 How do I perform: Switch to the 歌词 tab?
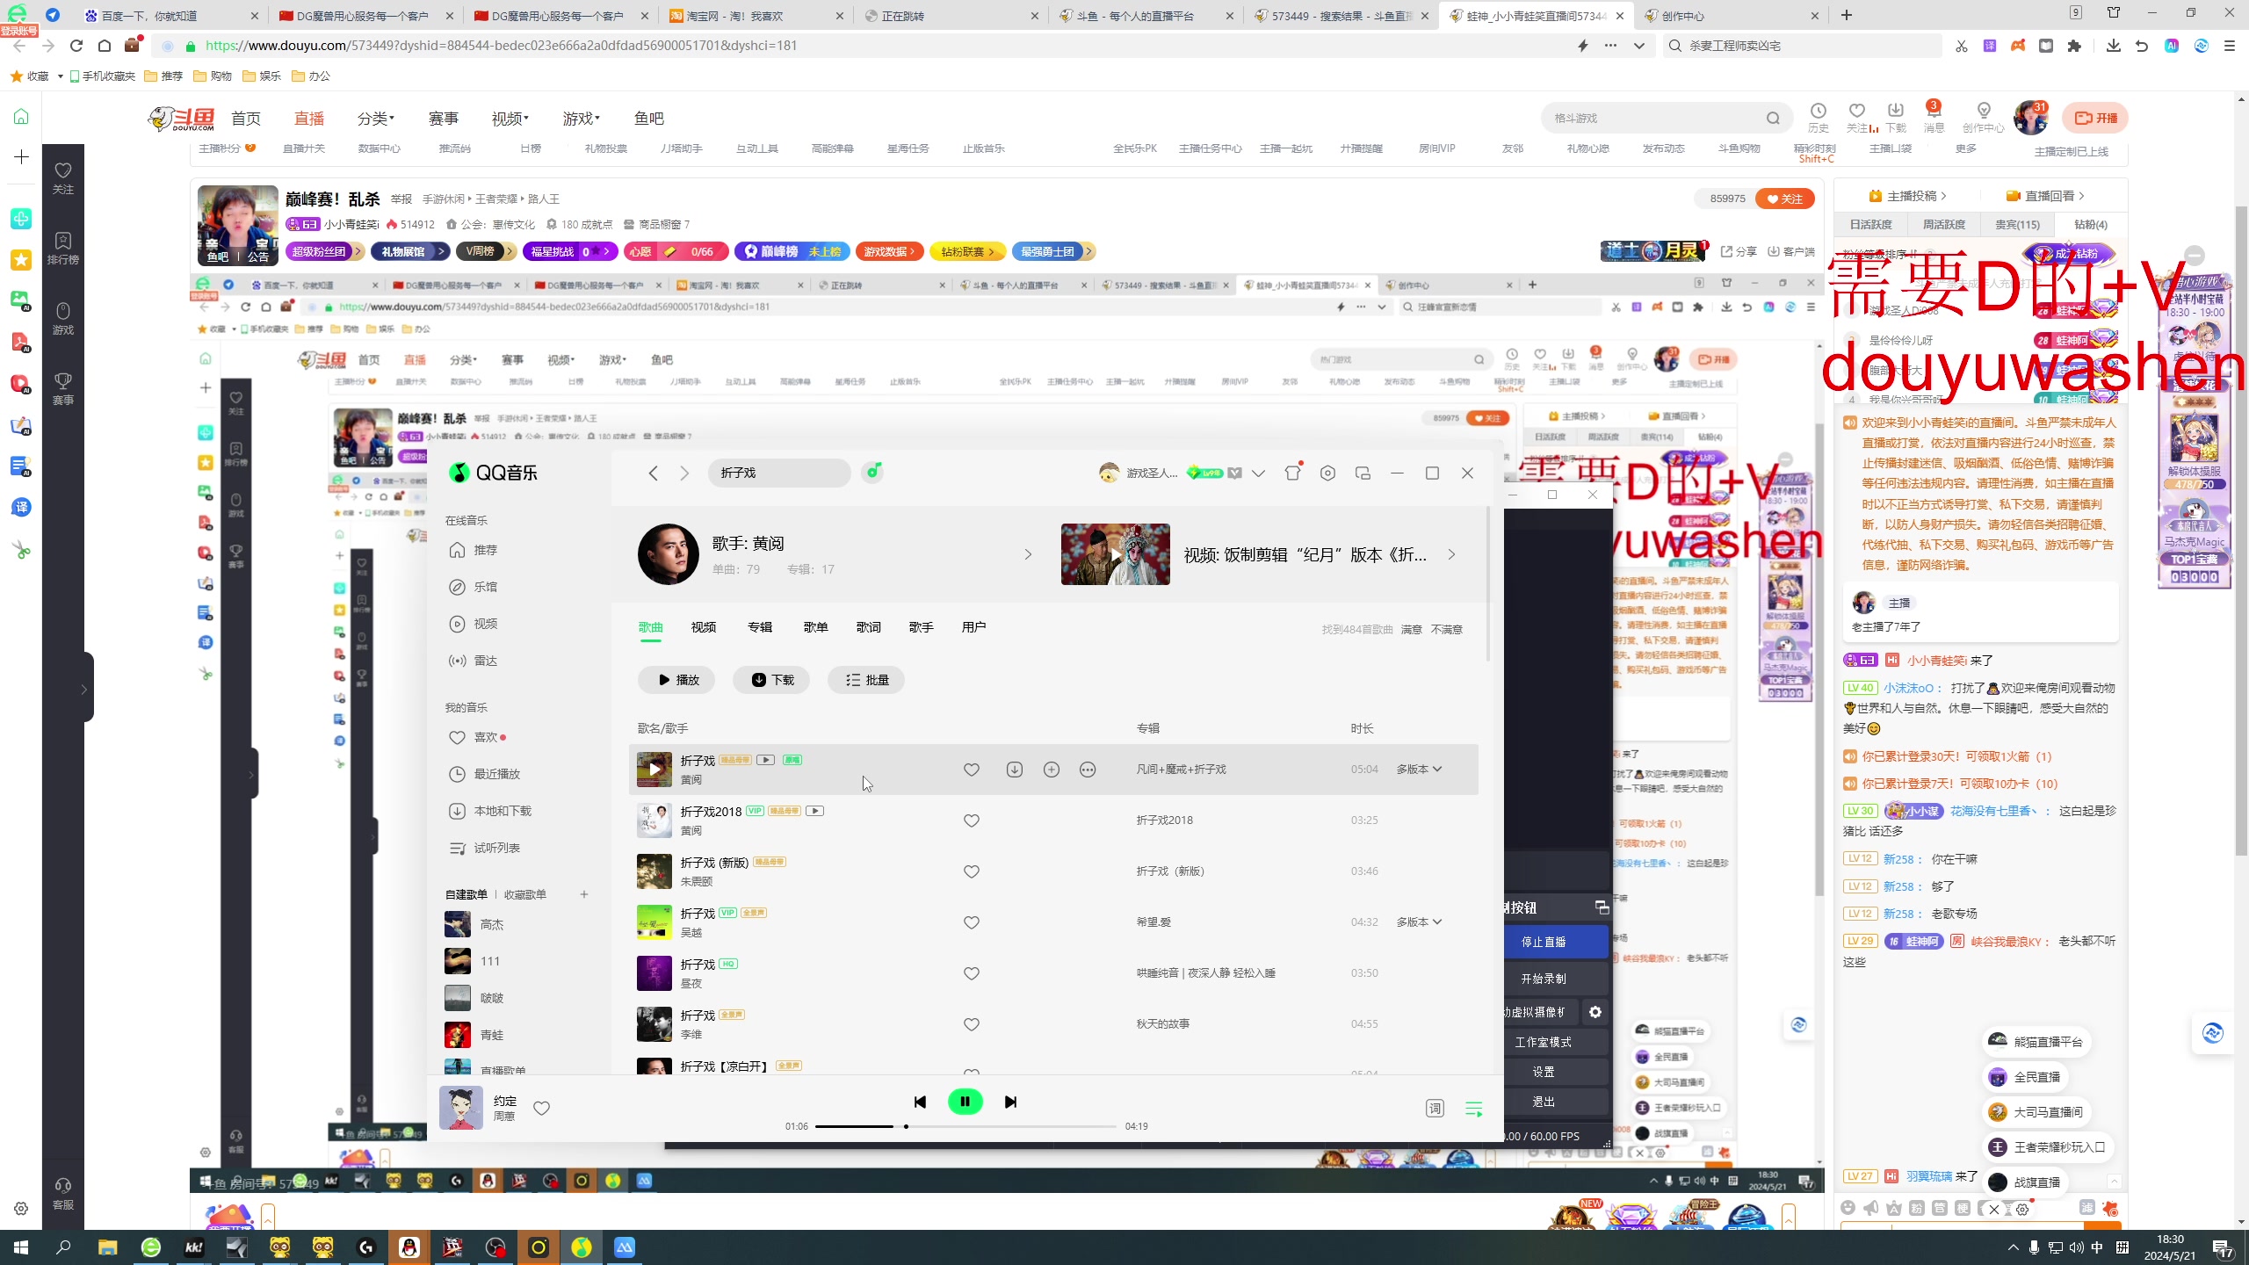coord(868,627)
